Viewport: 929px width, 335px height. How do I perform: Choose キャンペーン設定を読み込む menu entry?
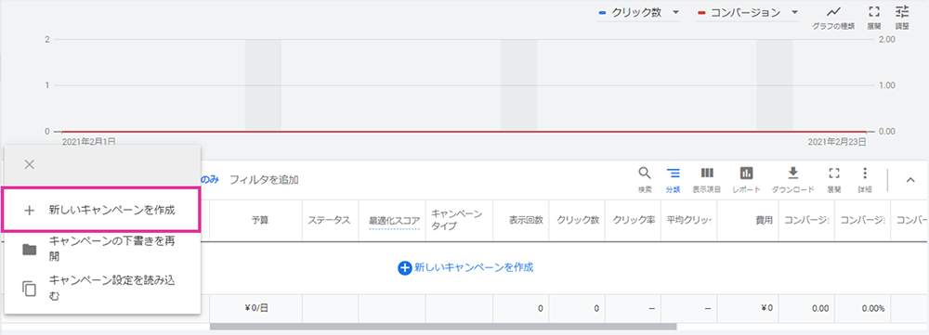click(x=101, y=288)
